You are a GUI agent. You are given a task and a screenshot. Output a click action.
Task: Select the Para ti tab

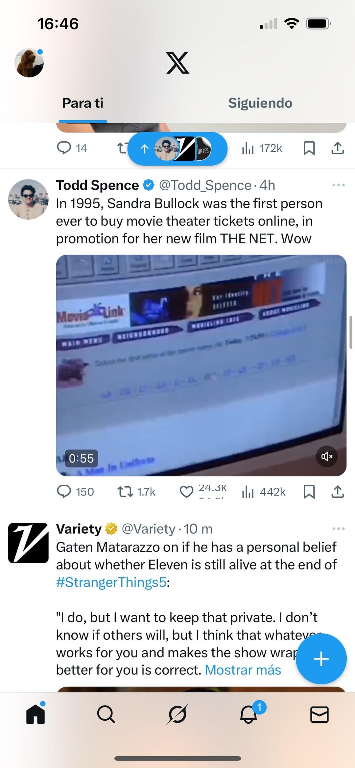tap(83, 103)
